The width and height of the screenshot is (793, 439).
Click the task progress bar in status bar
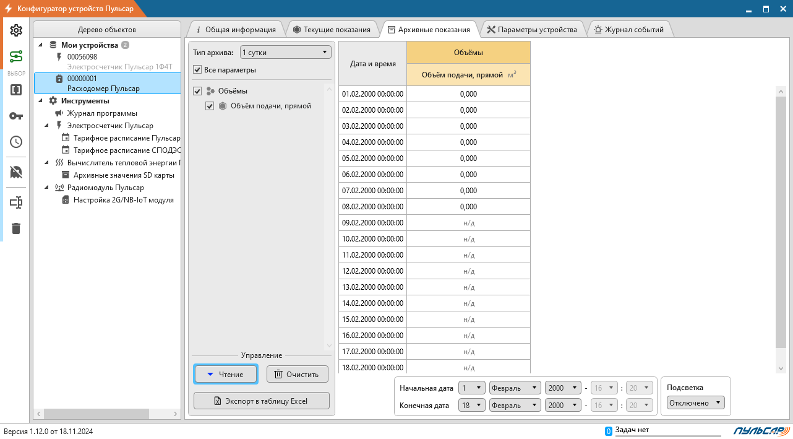668,436
